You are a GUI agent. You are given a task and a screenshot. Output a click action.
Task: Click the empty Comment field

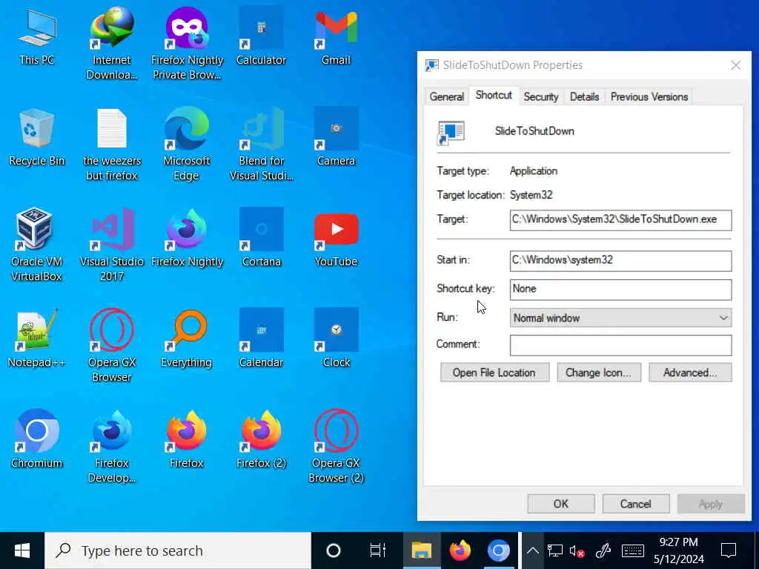620,345
